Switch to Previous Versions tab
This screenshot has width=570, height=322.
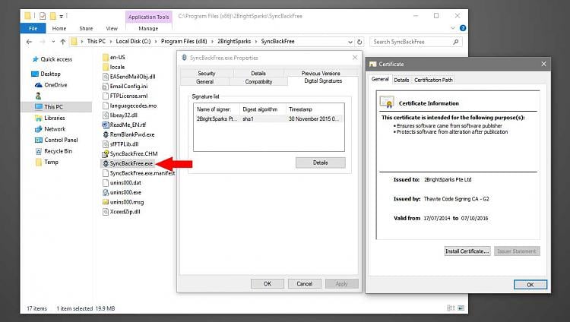tap(321, 73)
